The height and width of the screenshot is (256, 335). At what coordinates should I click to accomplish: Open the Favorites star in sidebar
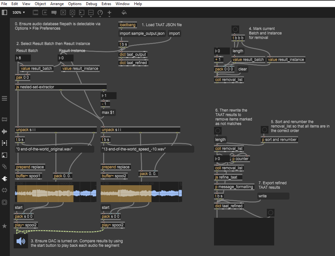pyautogui.click(x=4, y=226)
